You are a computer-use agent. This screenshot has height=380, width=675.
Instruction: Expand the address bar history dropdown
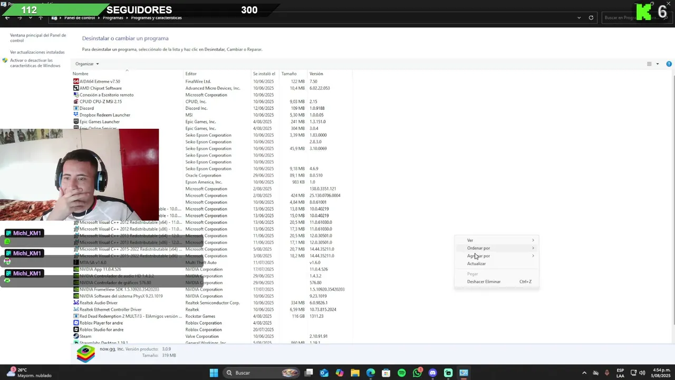coord(579,17)
